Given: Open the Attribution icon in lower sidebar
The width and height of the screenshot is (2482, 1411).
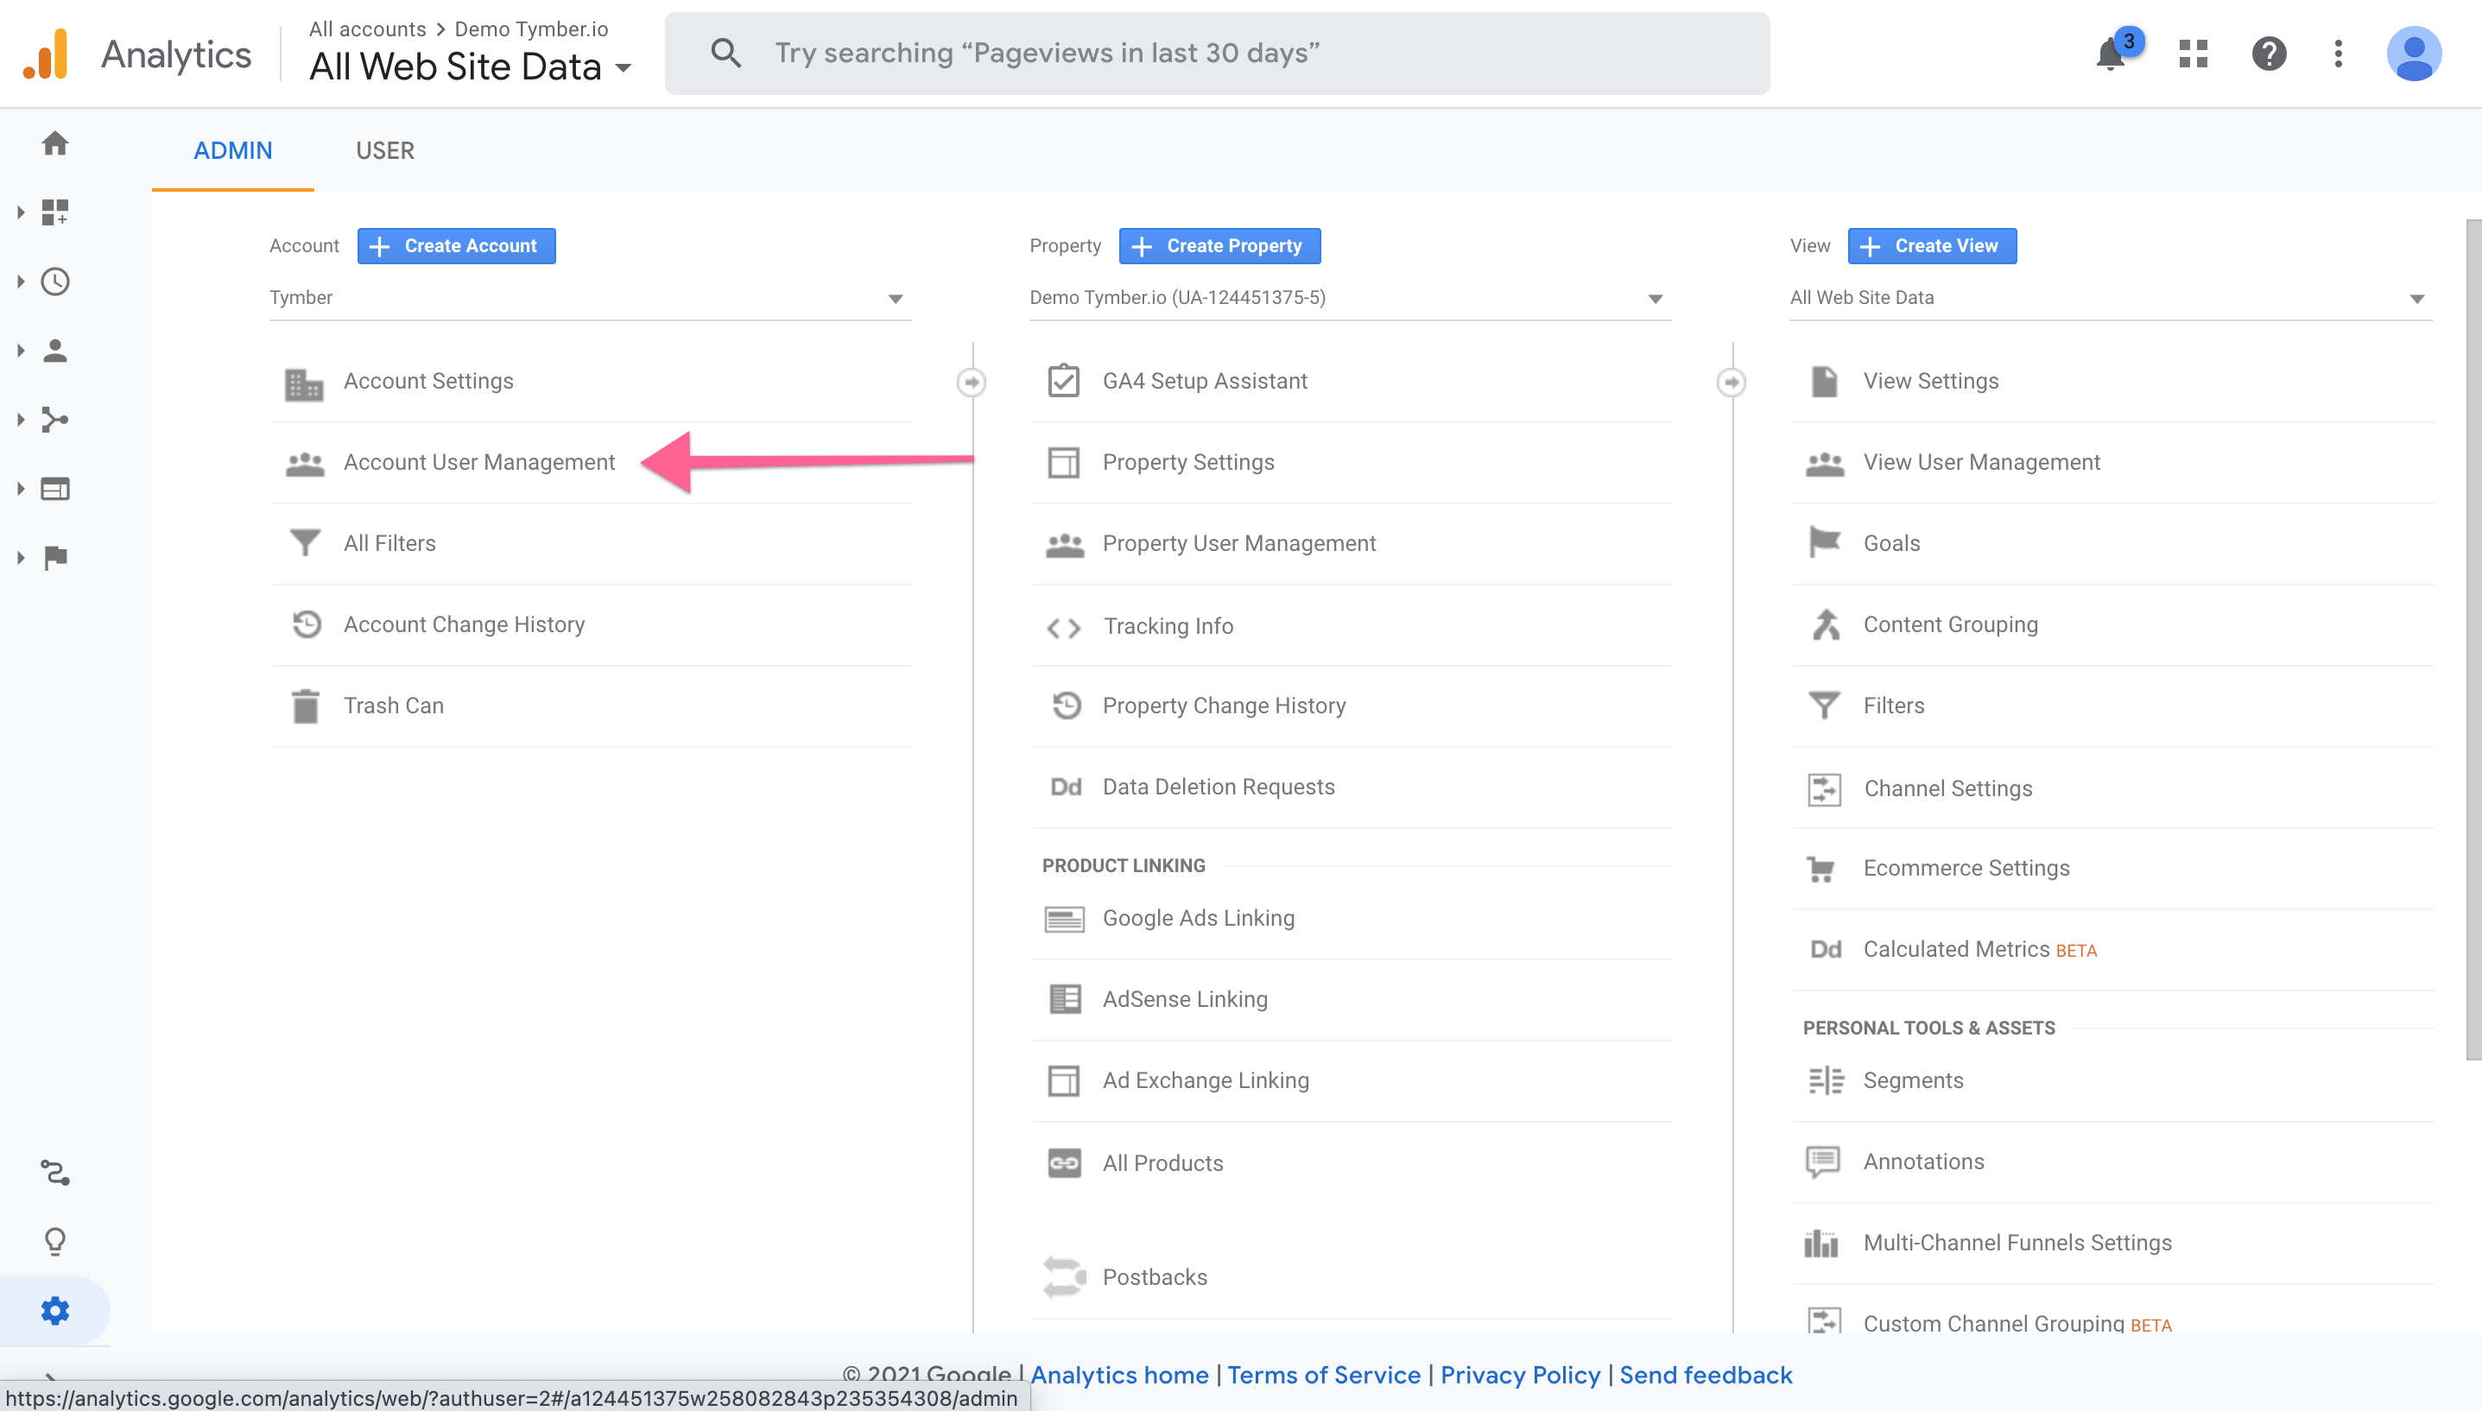Looking at the screenshot, I should pos(55,1174).
